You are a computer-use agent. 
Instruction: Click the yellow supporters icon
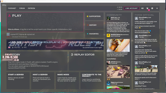(88, 16)
